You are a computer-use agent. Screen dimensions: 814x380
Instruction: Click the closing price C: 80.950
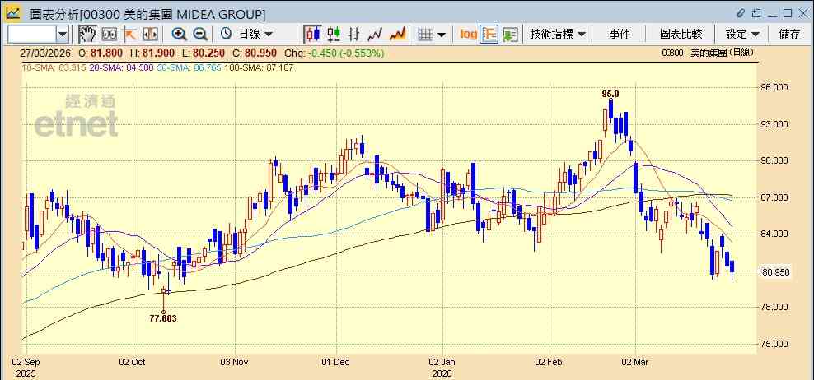click(255, 53)
